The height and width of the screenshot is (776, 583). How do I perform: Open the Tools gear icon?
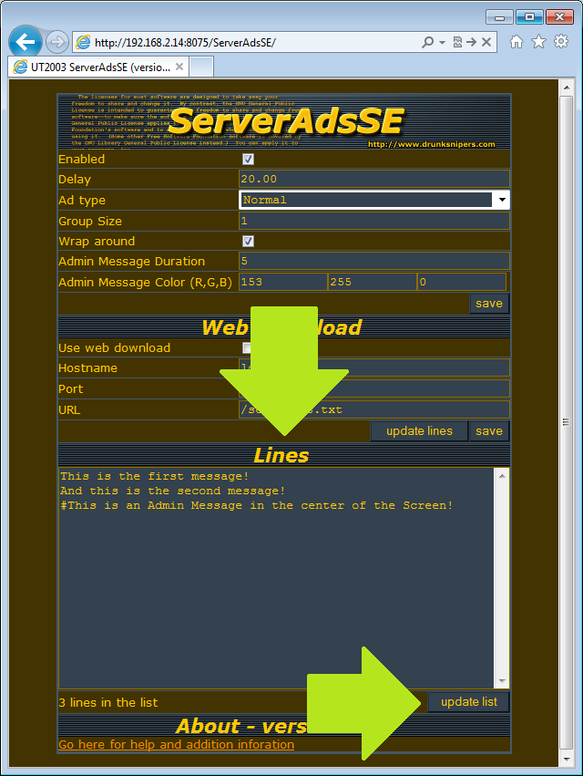coord(561,42)
